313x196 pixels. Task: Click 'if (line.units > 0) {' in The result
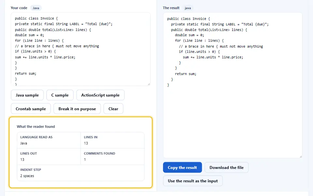[x=200, y=52]
